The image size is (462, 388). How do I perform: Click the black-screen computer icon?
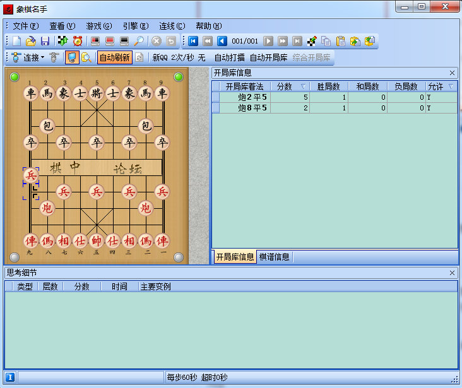pos(124,41)
